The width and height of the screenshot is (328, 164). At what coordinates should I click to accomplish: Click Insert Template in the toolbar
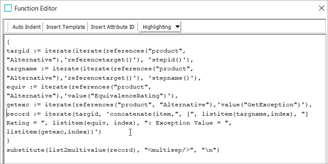65,27
